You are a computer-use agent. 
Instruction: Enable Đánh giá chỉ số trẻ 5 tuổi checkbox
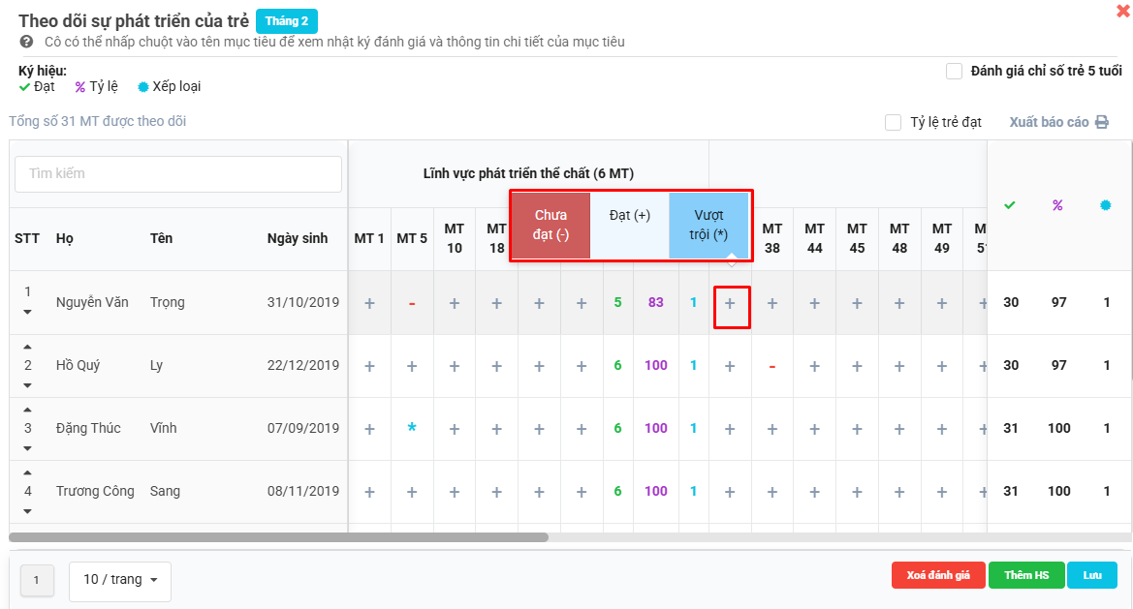[x=954, y=71]
